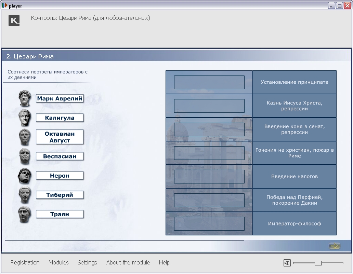
Task: Click the Введение налогов description cell
Action: (x=295, y=176)
